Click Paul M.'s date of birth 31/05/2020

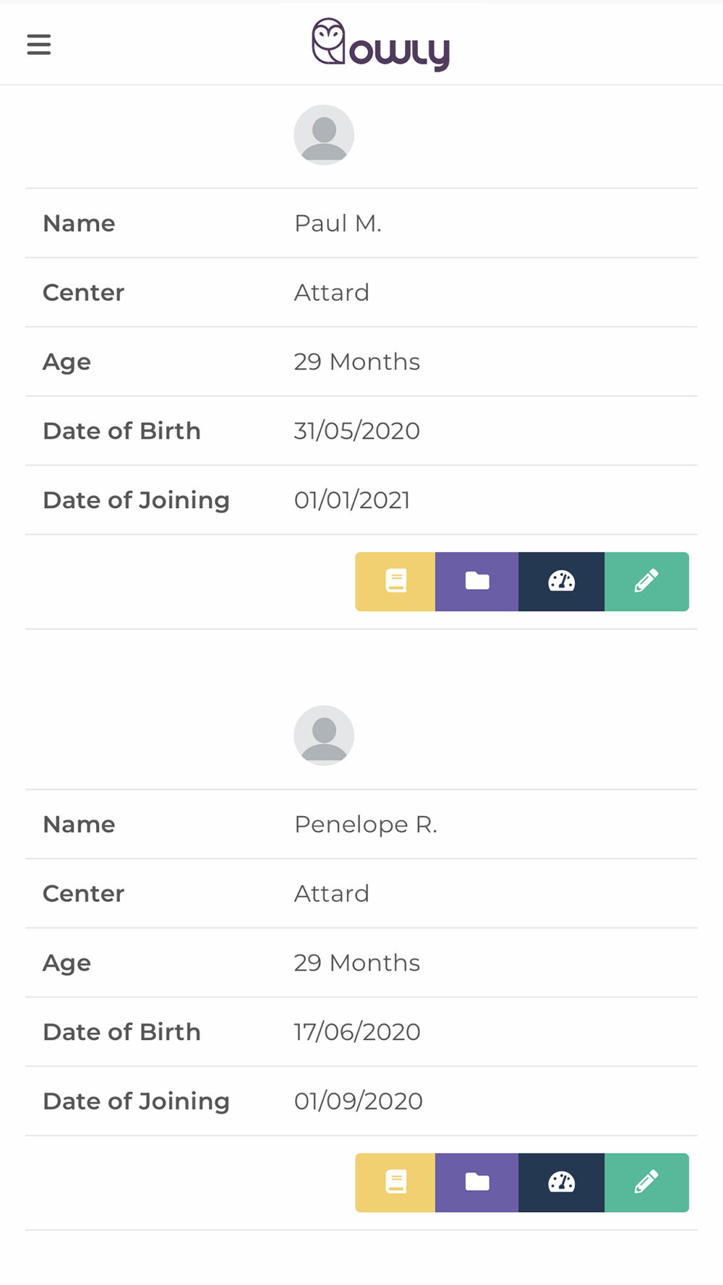(x=356, y=431)
